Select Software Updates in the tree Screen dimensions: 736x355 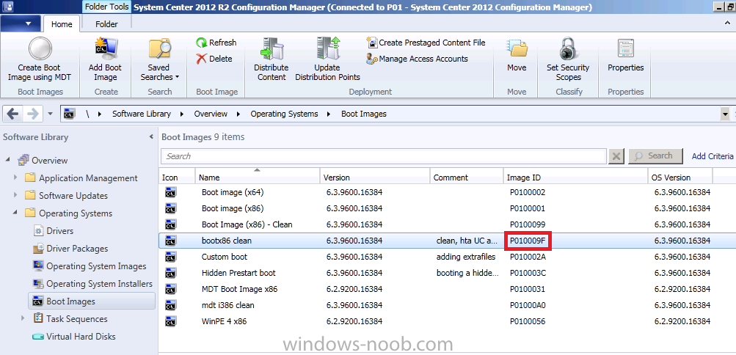pyautogui.click(x=73, y=196)
